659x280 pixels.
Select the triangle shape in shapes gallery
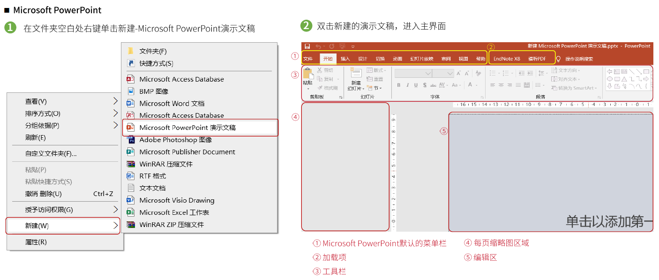pos(624,79)
